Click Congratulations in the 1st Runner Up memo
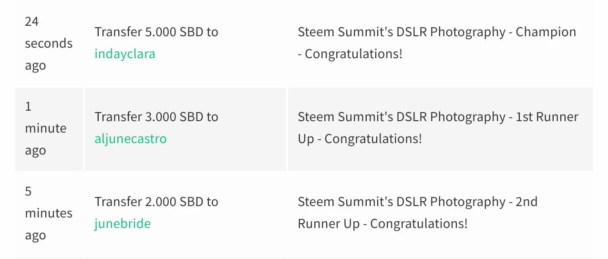Viewport: 608px width, 259px height. point(373,139)
